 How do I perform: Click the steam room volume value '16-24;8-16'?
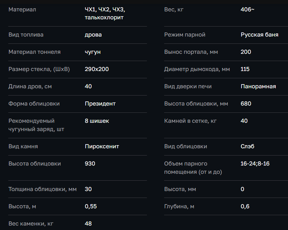coord(255,164)
